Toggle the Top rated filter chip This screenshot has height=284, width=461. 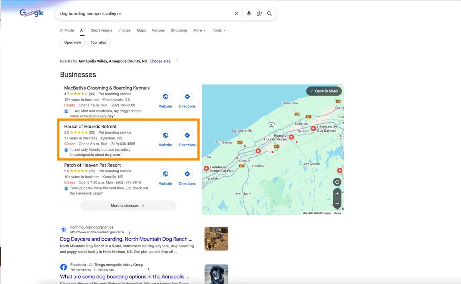[98, 42]
